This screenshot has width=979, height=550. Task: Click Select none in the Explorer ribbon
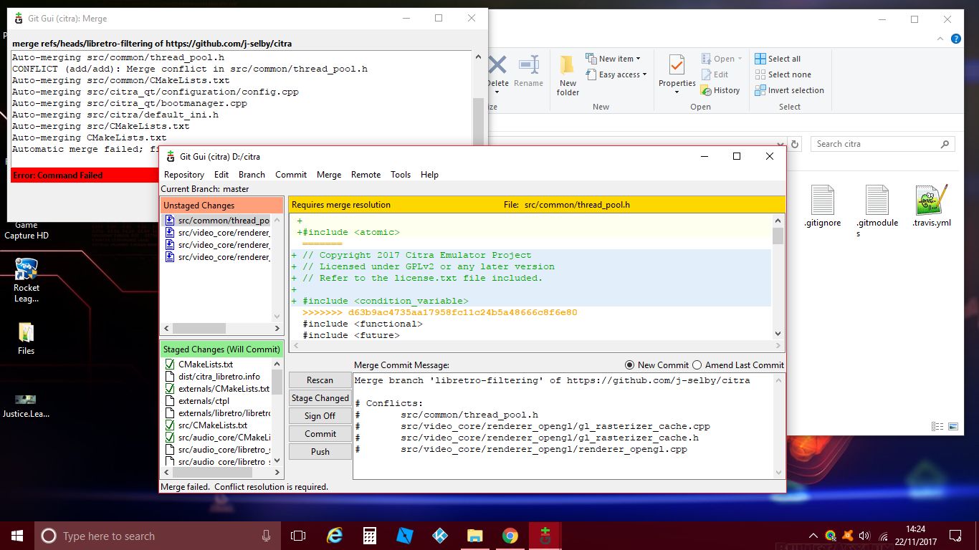pos(783,74)
